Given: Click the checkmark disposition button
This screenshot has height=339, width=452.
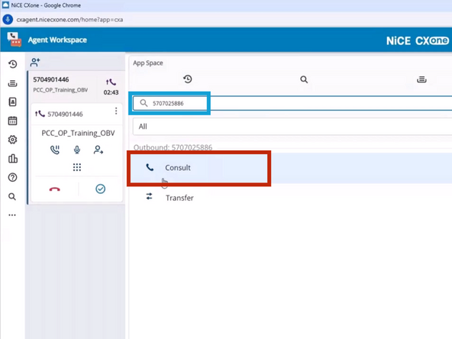Looking at the screenshot, I should [x=100, y=189].
